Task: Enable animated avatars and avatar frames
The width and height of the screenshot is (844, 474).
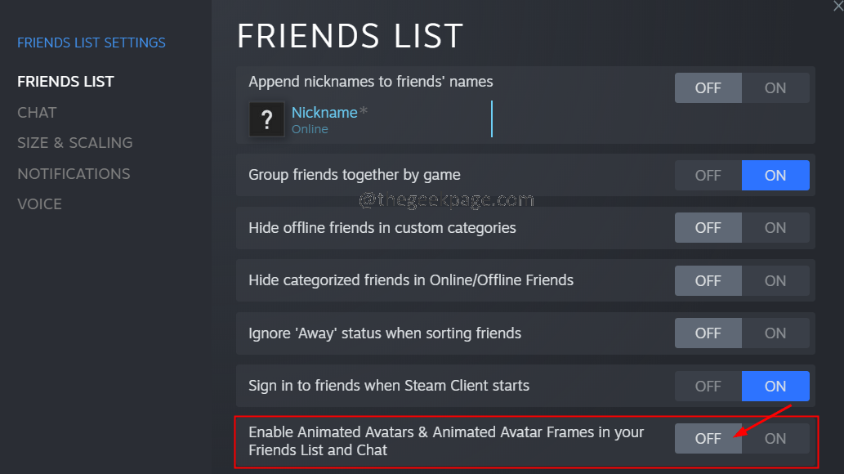Action: coord(775,438)
